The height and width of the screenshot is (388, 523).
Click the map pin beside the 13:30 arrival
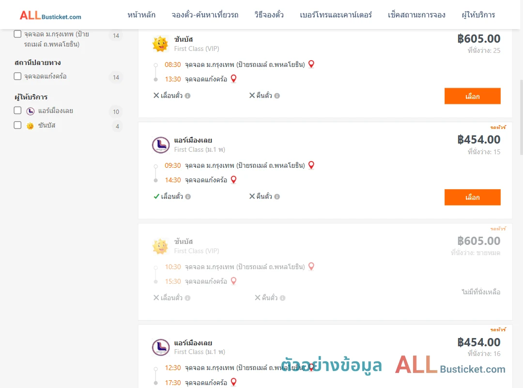[x=233, y=79]
